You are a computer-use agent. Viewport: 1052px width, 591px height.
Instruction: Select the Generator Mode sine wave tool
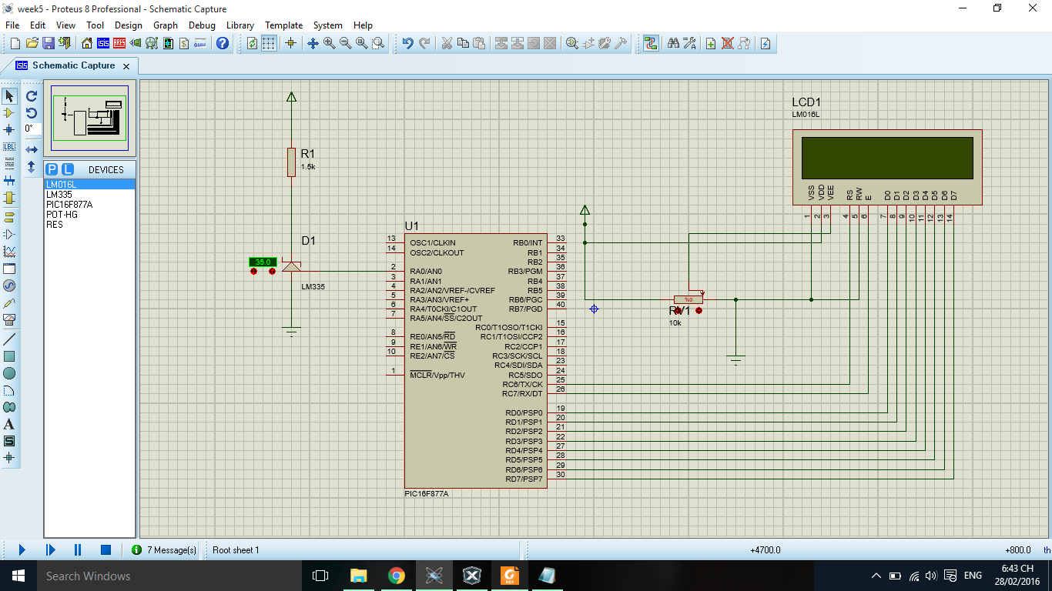pyautogui.click(x=9, y=285)
